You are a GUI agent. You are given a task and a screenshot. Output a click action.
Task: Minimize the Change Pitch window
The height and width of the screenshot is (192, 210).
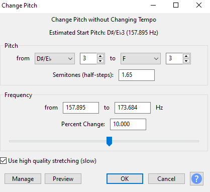153,6
